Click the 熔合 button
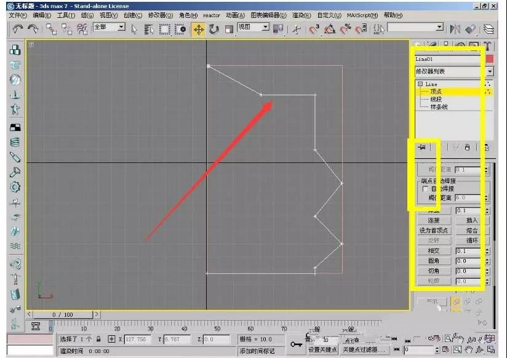The image size is (507, 358). click(472, 231)
